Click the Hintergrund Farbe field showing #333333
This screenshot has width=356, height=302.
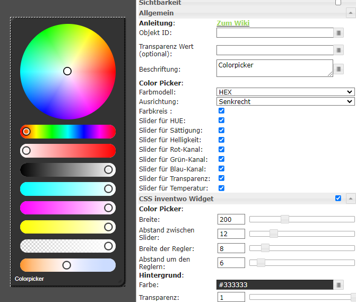coord(274,285)
